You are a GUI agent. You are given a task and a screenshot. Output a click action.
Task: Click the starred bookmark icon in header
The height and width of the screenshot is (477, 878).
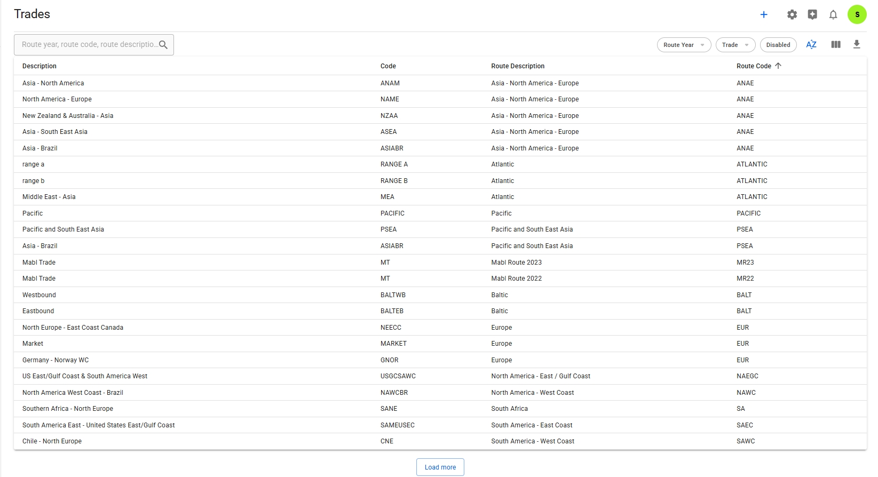812,15
